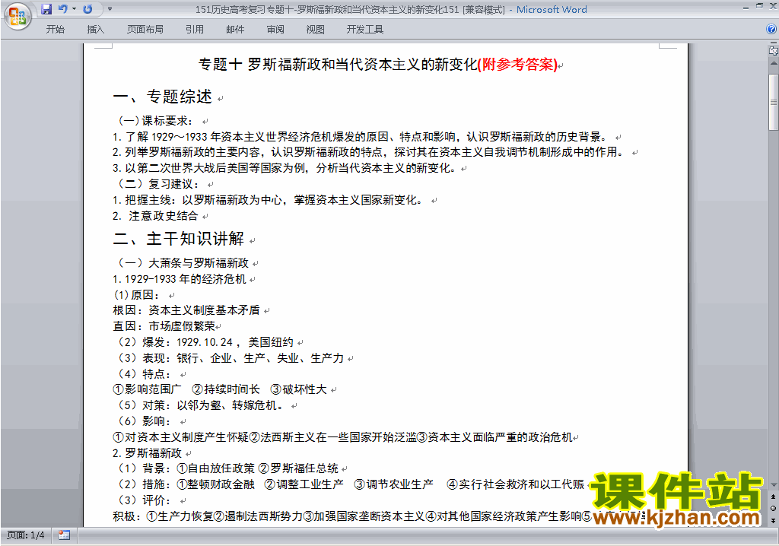Viewport: 779px width, 546px height.
Task: Switch to the 开始 ribbon tab
Action: [x=55, y=30]
